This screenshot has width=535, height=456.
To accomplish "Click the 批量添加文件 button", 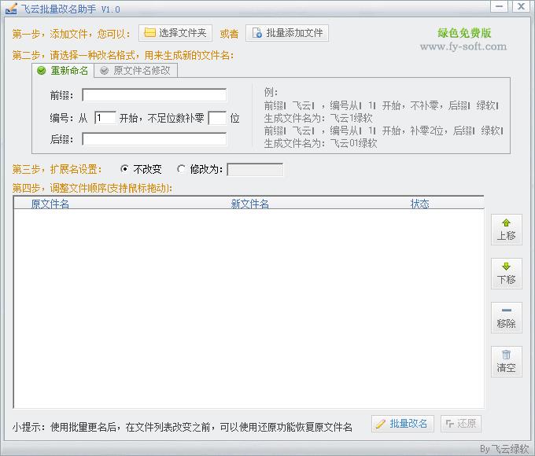I will (287, 33).
